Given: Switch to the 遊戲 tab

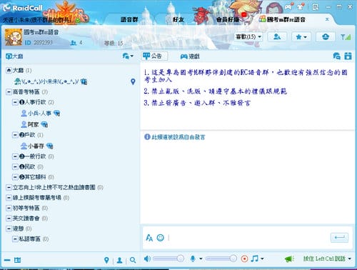Looking at the screenshot, I should (x=190, y=56).
